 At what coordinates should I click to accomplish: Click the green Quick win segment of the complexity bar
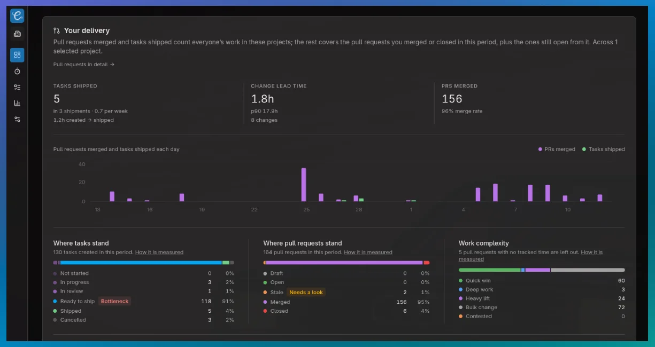coord(490,270)
